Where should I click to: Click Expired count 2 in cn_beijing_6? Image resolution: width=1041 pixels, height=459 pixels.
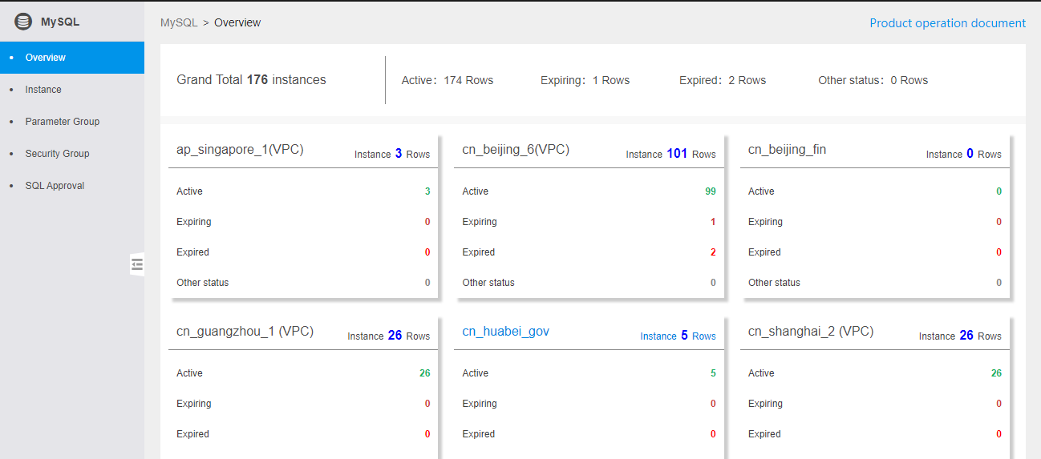pyautogui.click(x=713, y=252)
